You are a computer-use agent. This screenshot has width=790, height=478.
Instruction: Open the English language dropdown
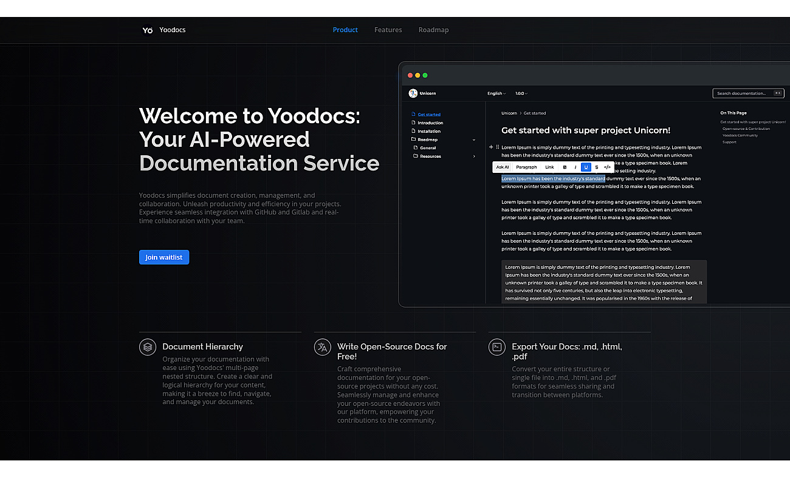pos(496,93)
